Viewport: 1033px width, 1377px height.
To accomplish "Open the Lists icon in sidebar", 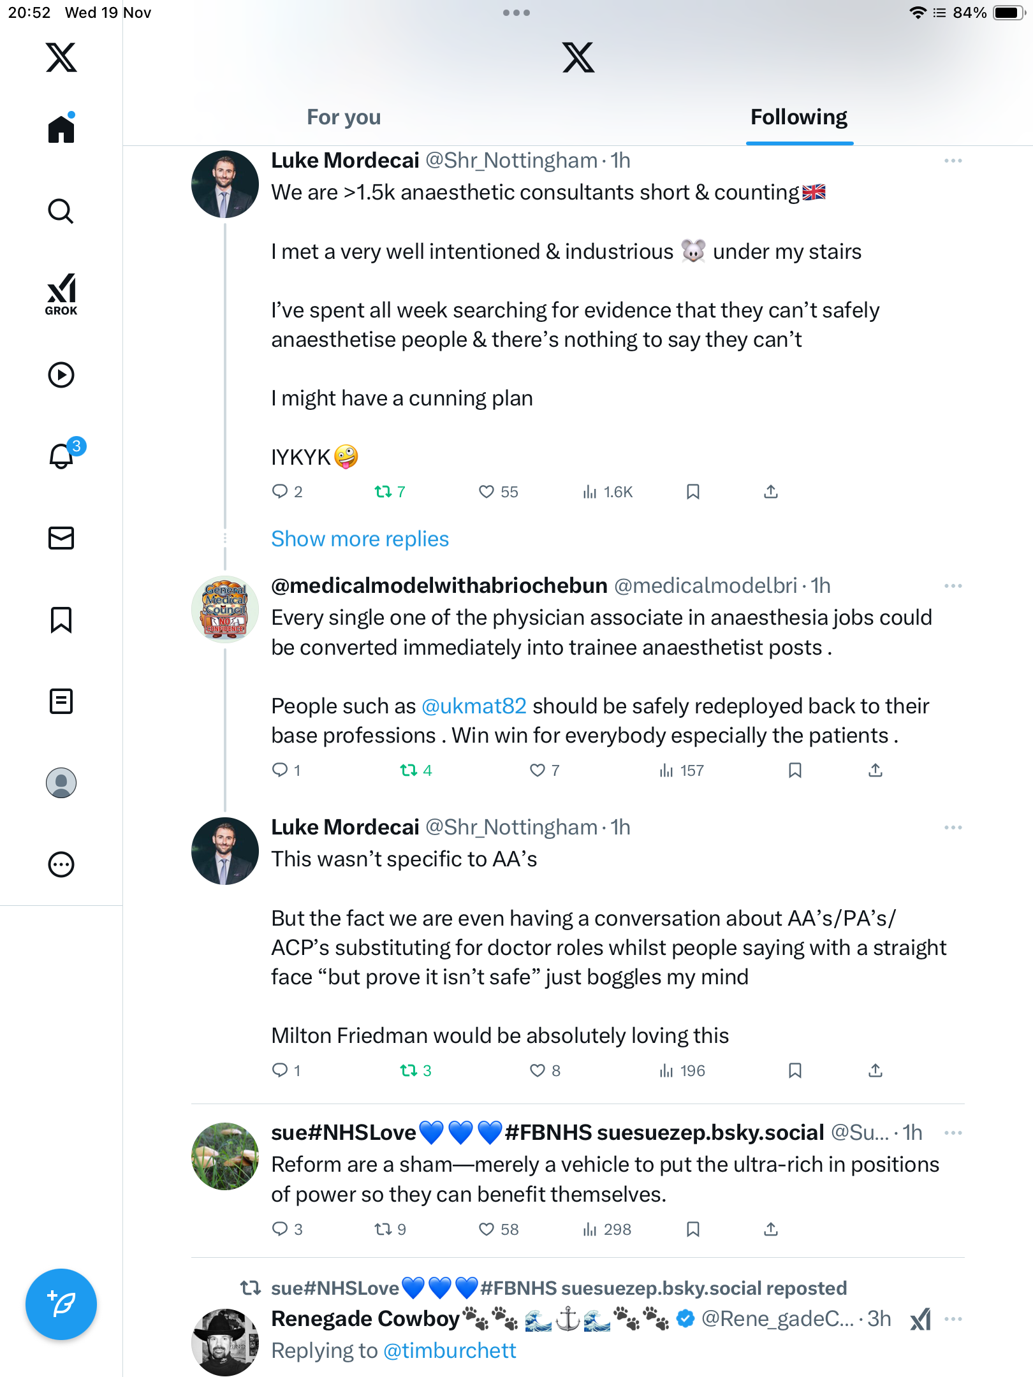I will point(61,701).
